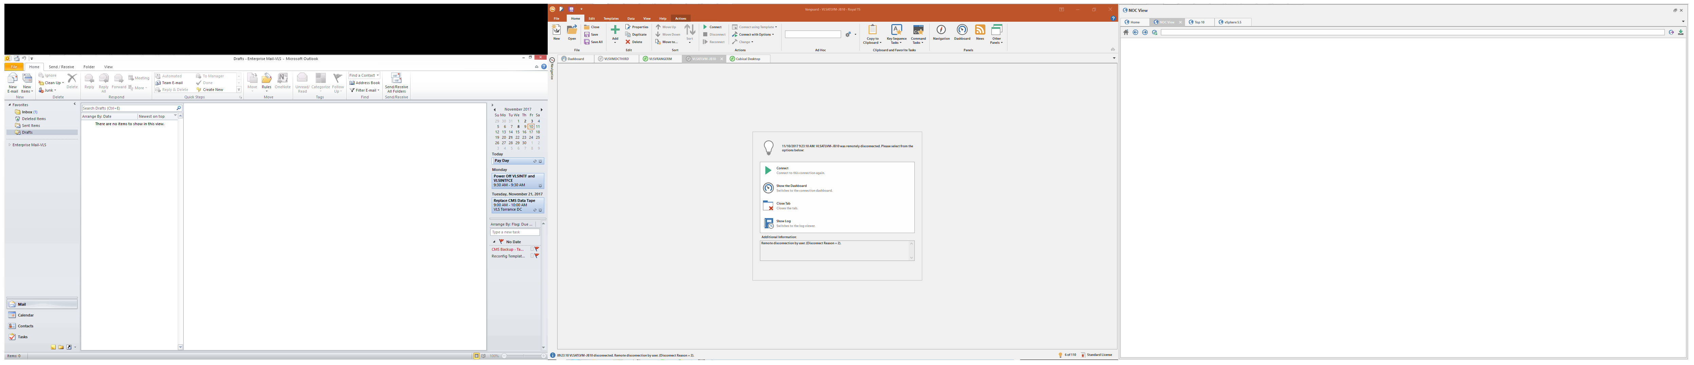Image resolution: width=1694 pixels, height=365 pixels.
Task: Open the Navigation panel in Royal TS
Action: [941, 32]
